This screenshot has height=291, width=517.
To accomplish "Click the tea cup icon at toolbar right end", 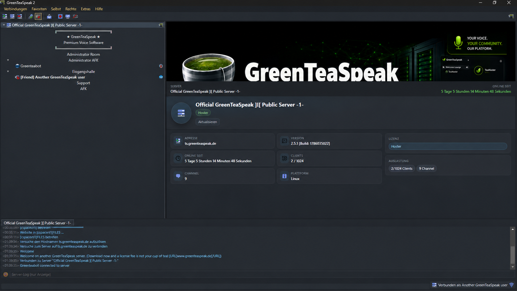I will pyautogui.click(x=511, y=16).
